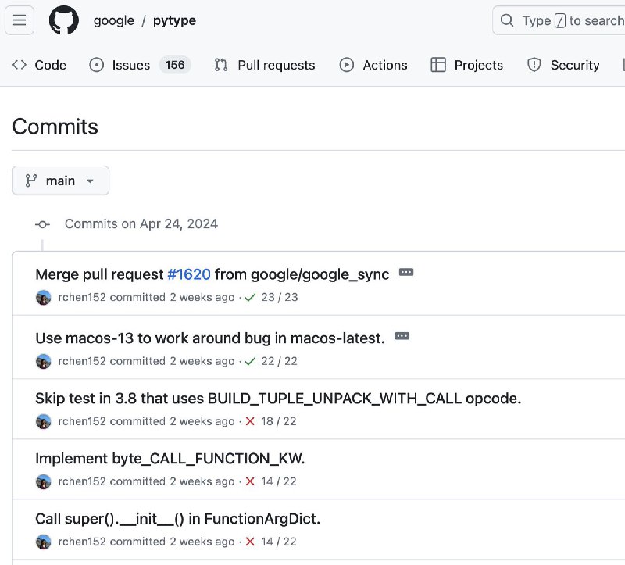Click the GitHub logo icon

click(64, 20)
